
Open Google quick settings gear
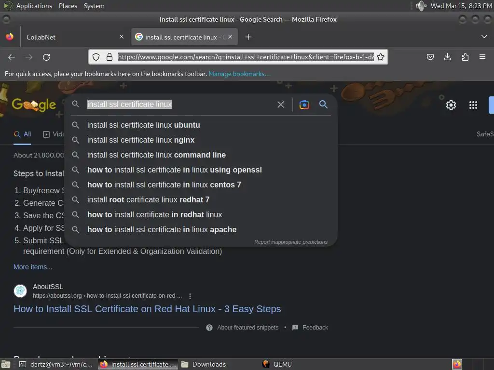[x=451, y=105]
